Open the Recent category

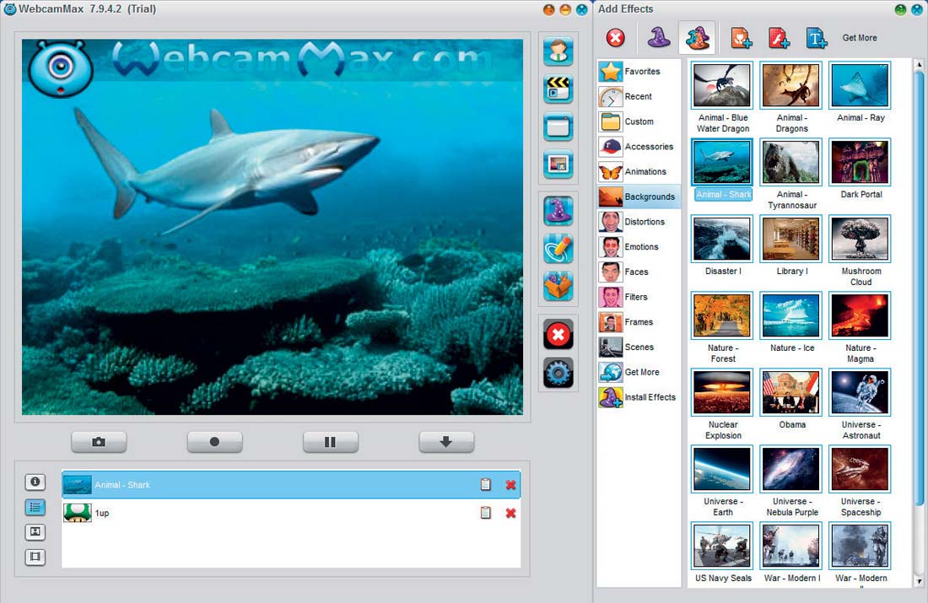(x=639, y=96)
